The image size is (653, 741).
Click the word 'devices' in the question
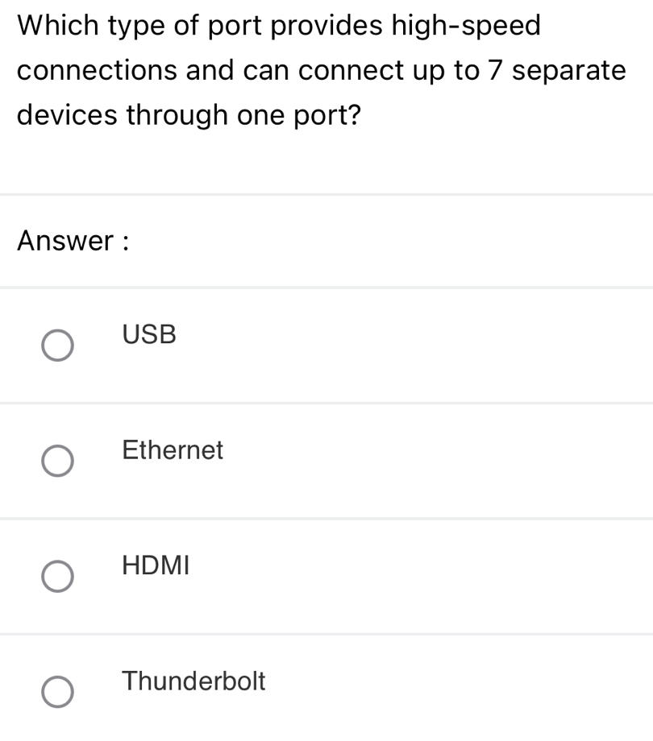(x=65, y=116)
